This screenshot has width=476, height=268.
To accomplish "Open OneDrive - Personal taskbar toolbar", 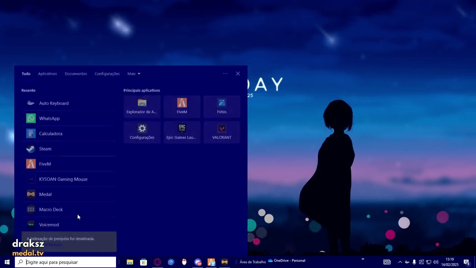I will coord(287,261).
